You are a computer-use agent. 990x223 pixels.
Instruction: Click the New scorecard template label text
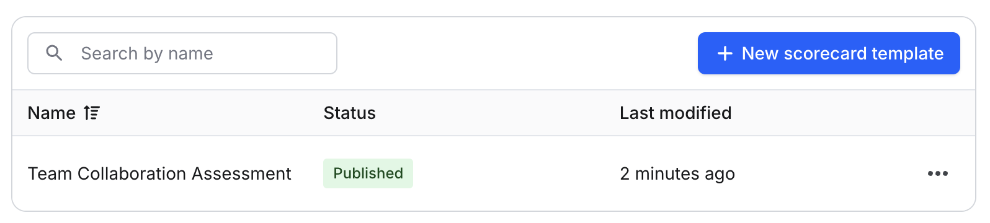(842, 53)
